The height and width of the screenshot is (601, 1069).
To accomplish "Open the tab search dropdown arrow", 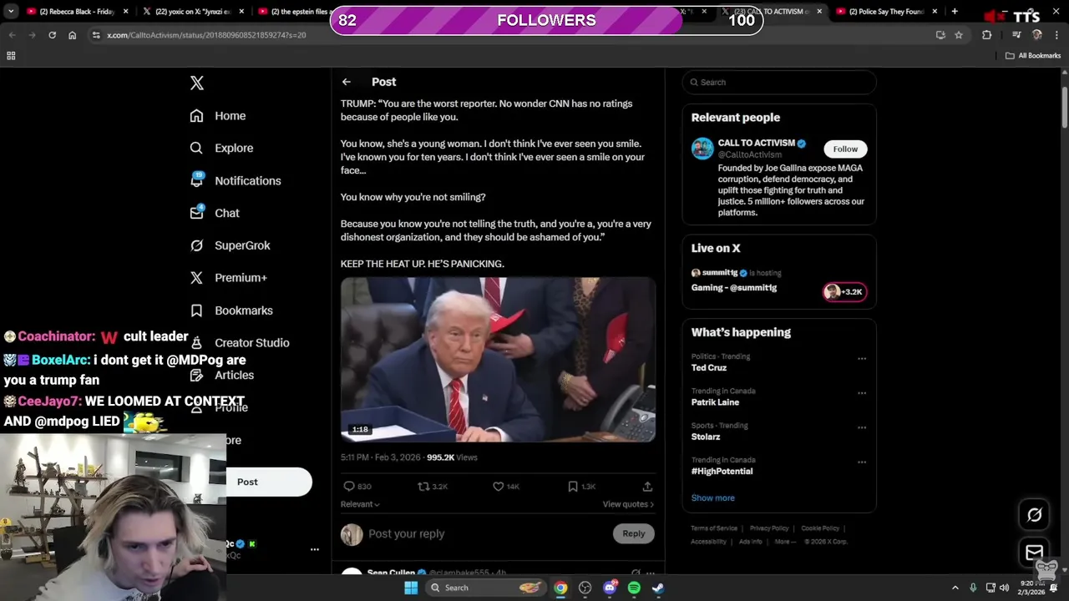I will pyautogui.click(x=11, y=12).
